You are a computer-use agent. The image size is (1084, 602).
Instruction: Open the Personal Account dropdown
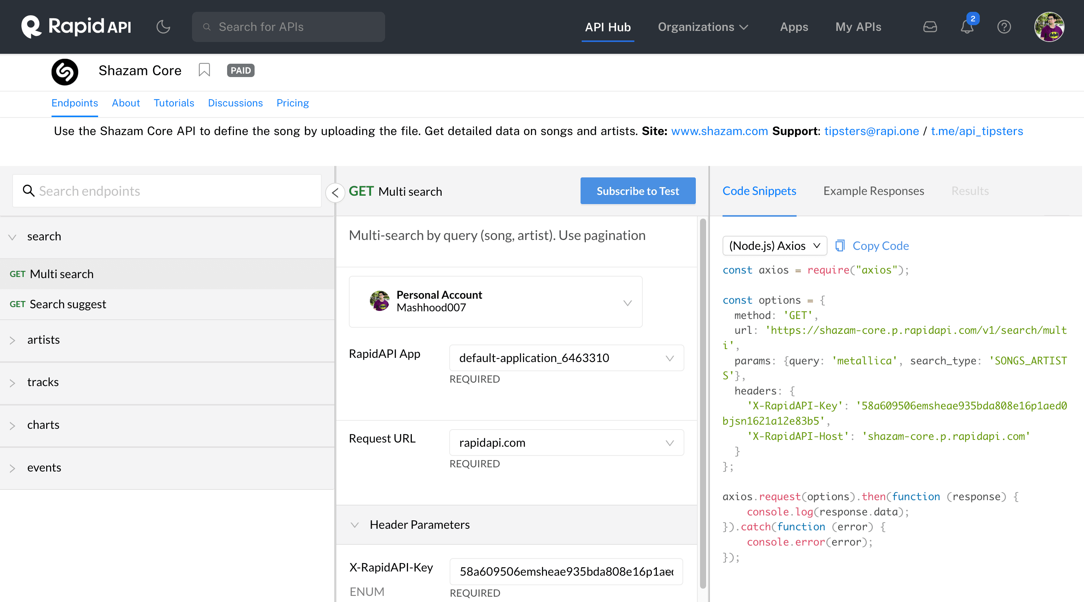click(495, 301)
